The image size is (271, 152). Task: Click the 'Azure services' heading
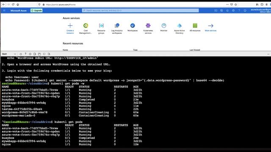click(x=71, y=18)
